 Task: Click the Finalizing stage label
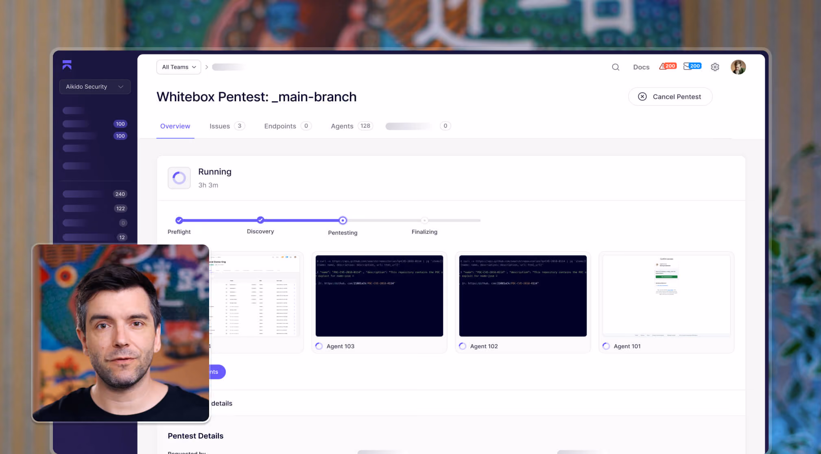click(x=424, y=232)
